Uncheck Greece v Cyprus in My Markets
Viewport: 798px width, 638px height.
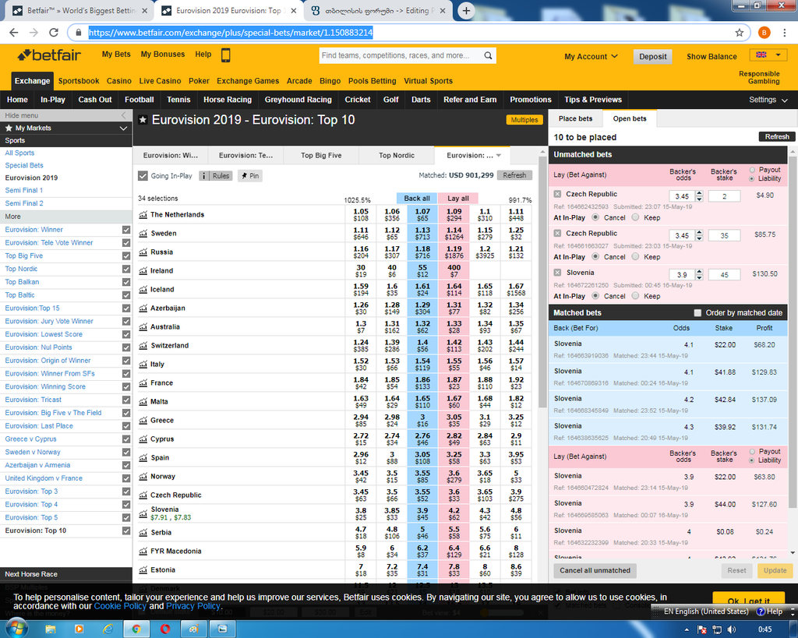point(126,439)
